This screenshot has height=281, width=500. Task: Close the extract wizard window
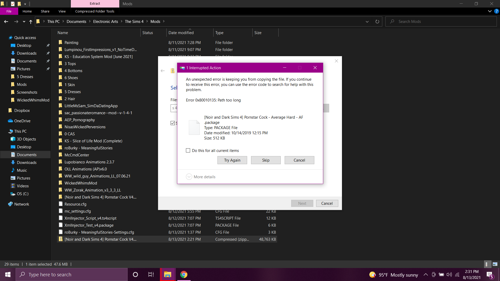336,61
